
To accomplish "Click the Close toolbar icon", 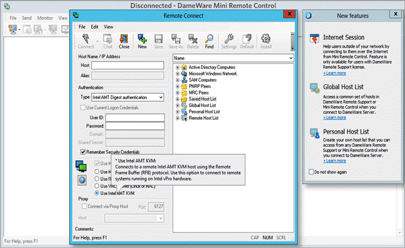I will pos(124,41).
